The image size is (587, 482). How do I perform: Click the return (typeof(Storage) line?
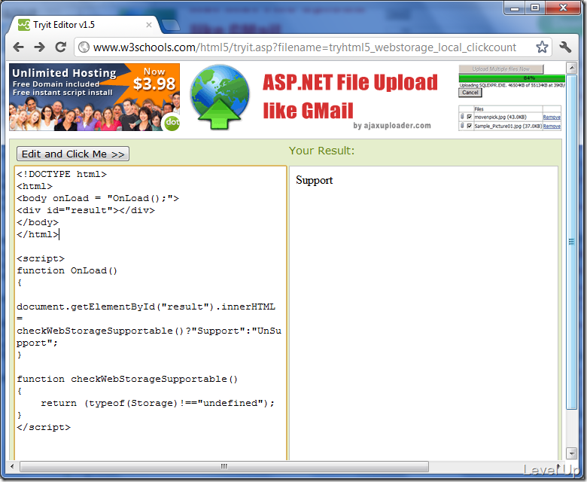(157, 403)
